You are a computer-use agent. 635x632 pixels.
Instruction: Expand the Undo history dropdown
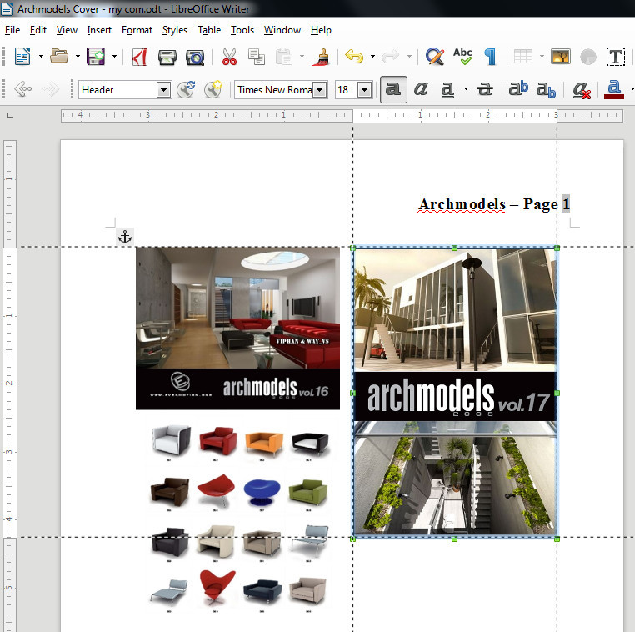click(372, 57)
